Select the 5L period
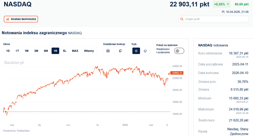253x137 pixels. [x=65, y=51]
